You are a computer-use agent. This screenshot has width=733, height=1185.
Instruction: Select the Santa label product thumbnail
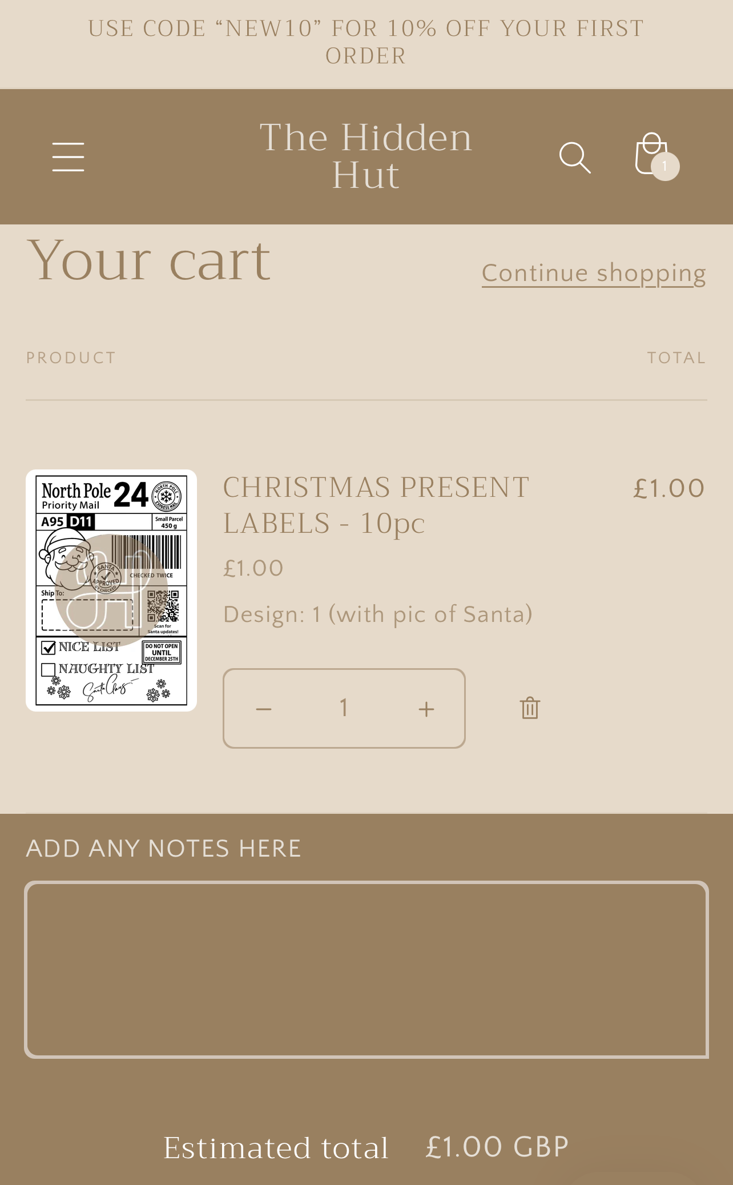[111, 589]
